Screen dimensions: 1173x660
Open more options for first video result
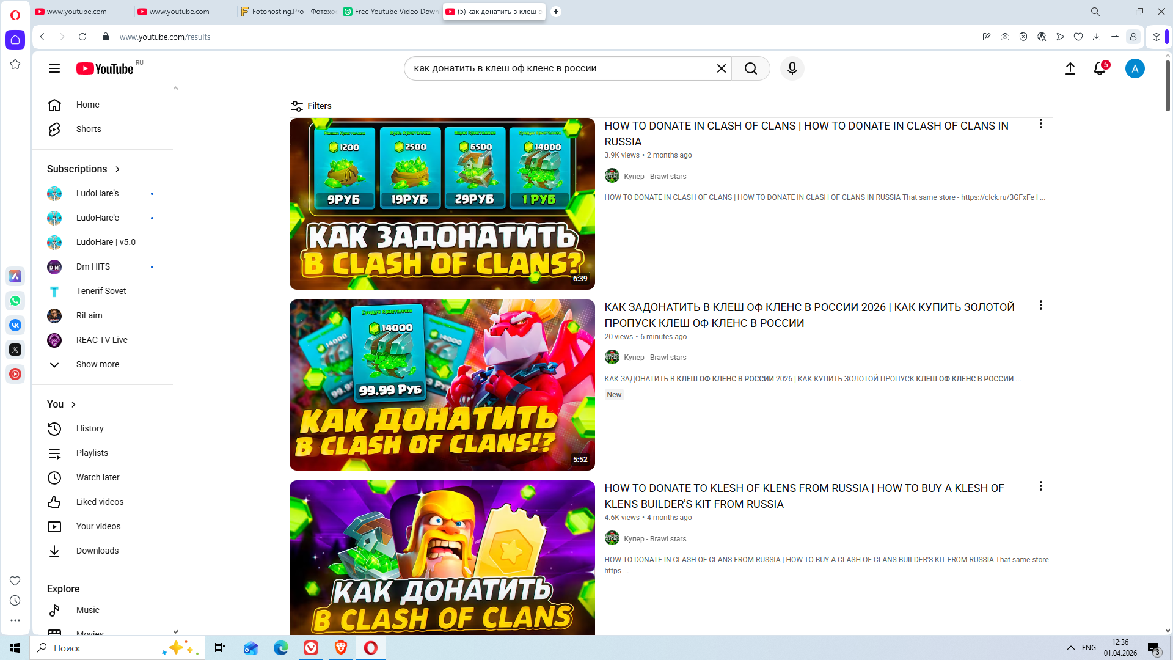pos(1040,124)
